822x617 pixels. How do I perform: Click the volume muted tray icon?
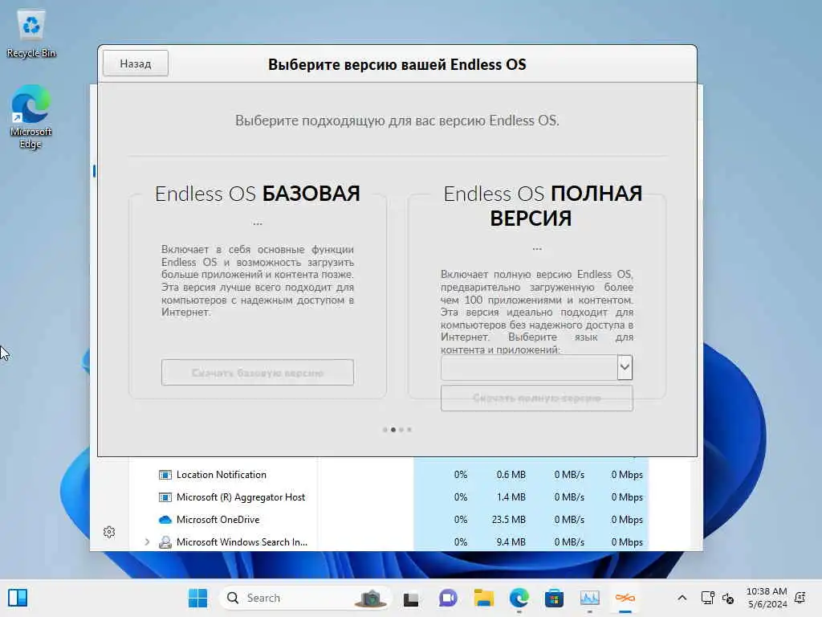pos(727,598)
